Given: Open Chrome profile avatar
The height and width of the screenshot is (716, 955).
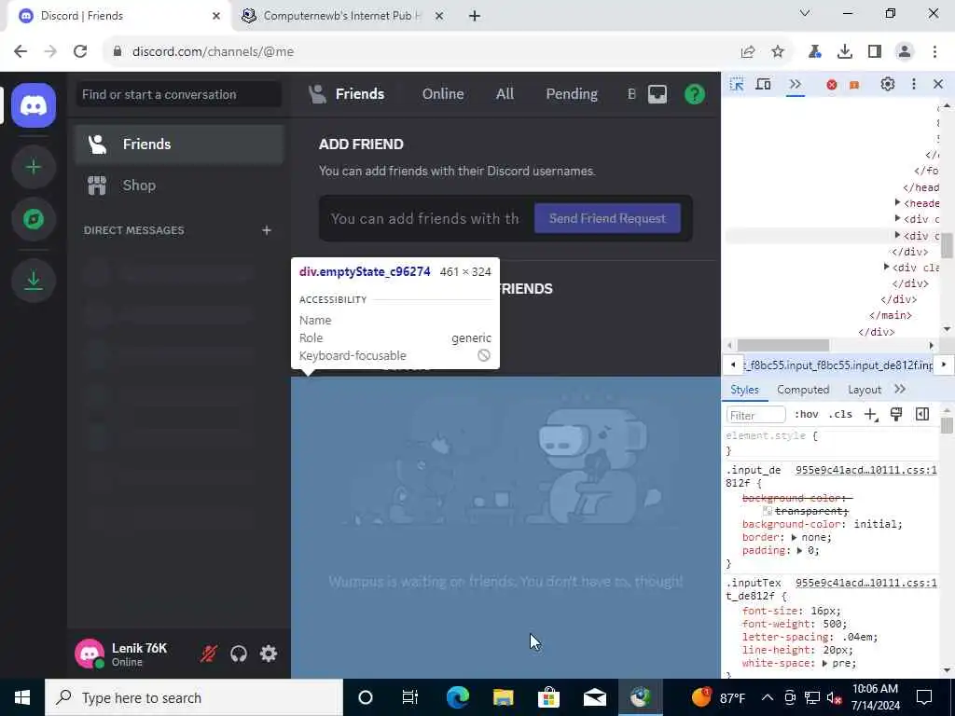Looking at the screenshot, I should [x=905, y=52].
